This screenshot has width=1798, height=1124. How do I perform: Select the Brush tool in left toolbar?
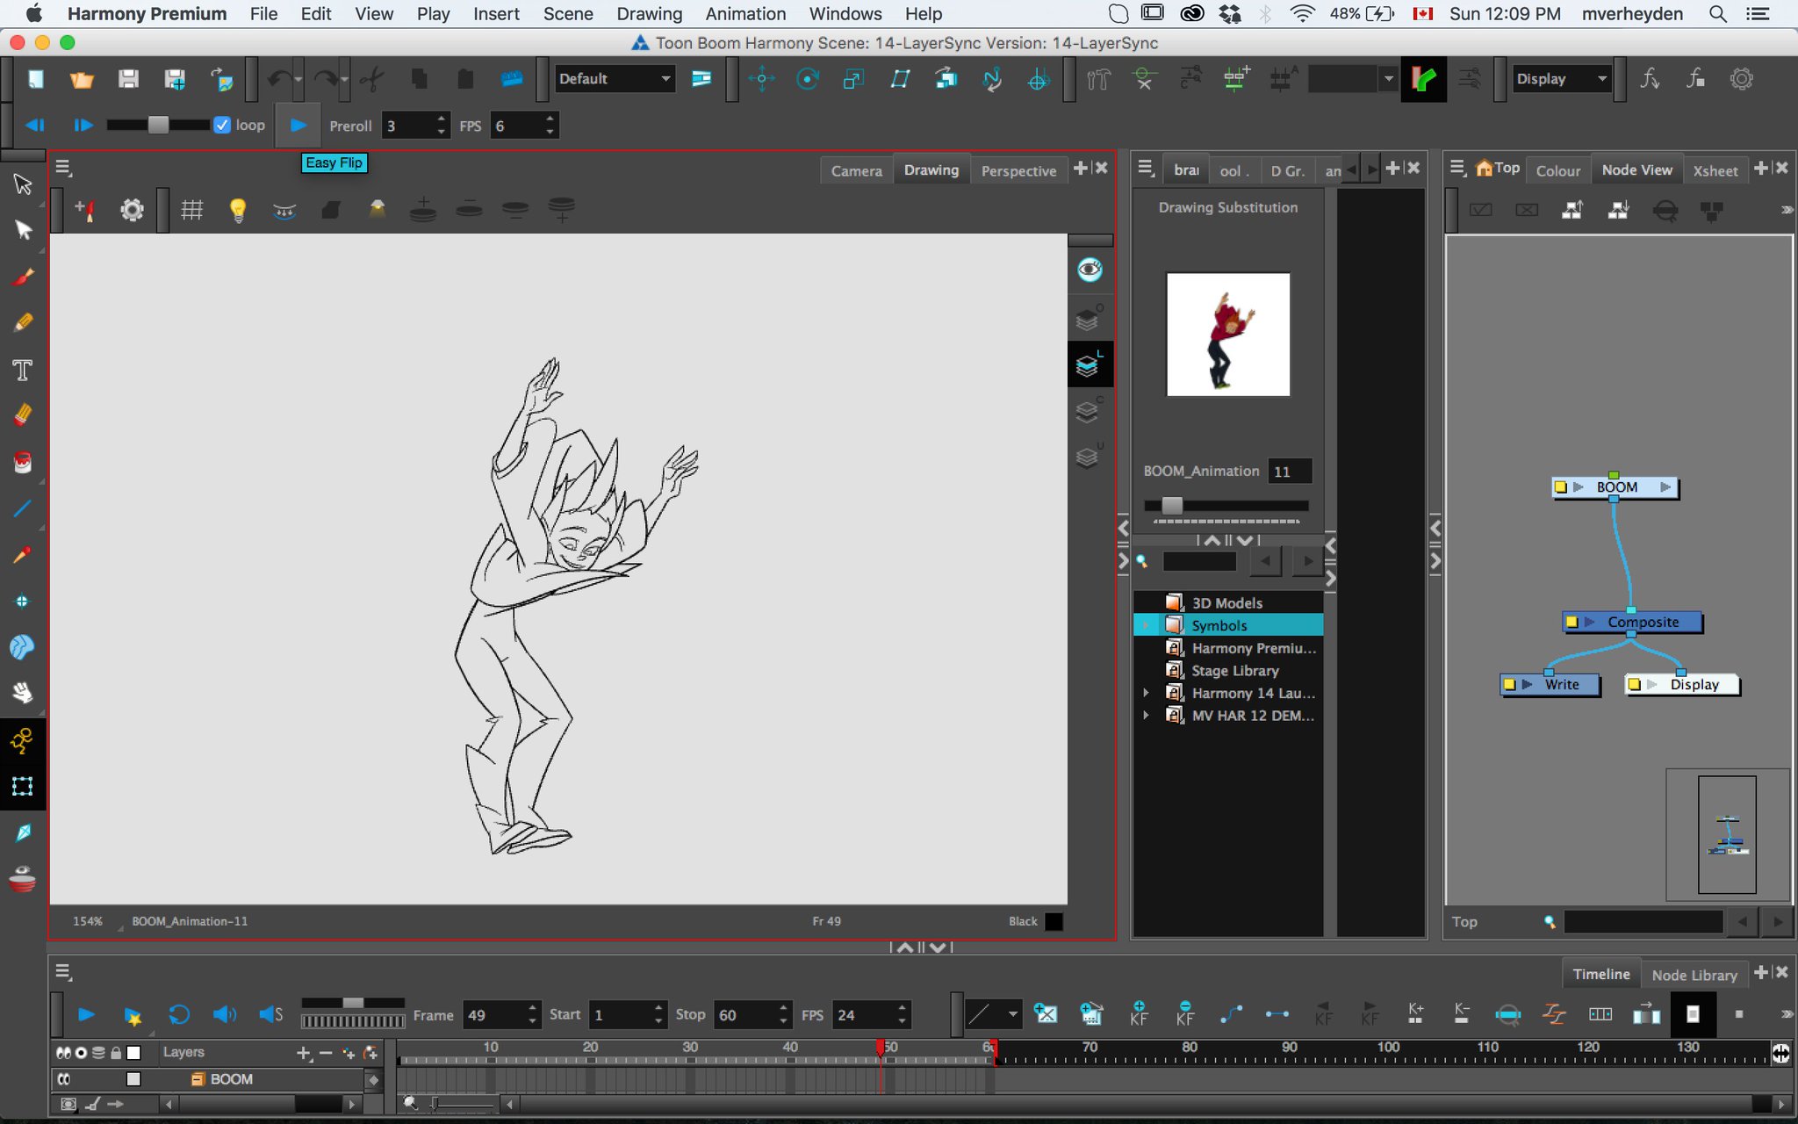[24, 277]
